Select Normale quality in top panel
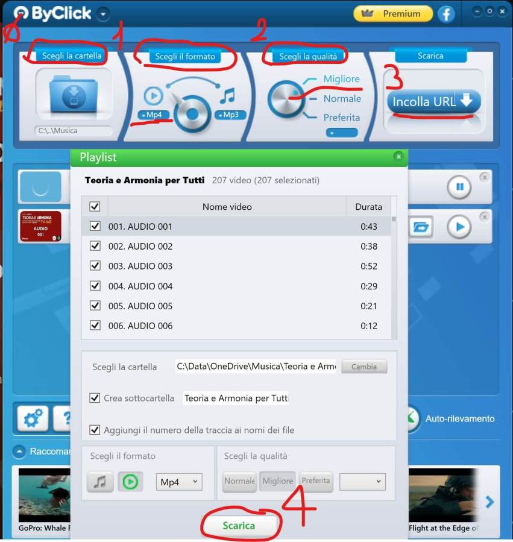 [x=342, y=99]
